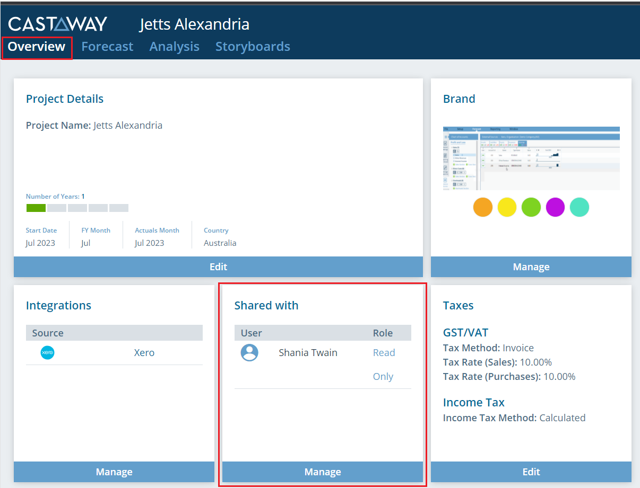The image size is (640, 488).
Task: Click the Brand preview thumbnail
Action: (531, 158)
